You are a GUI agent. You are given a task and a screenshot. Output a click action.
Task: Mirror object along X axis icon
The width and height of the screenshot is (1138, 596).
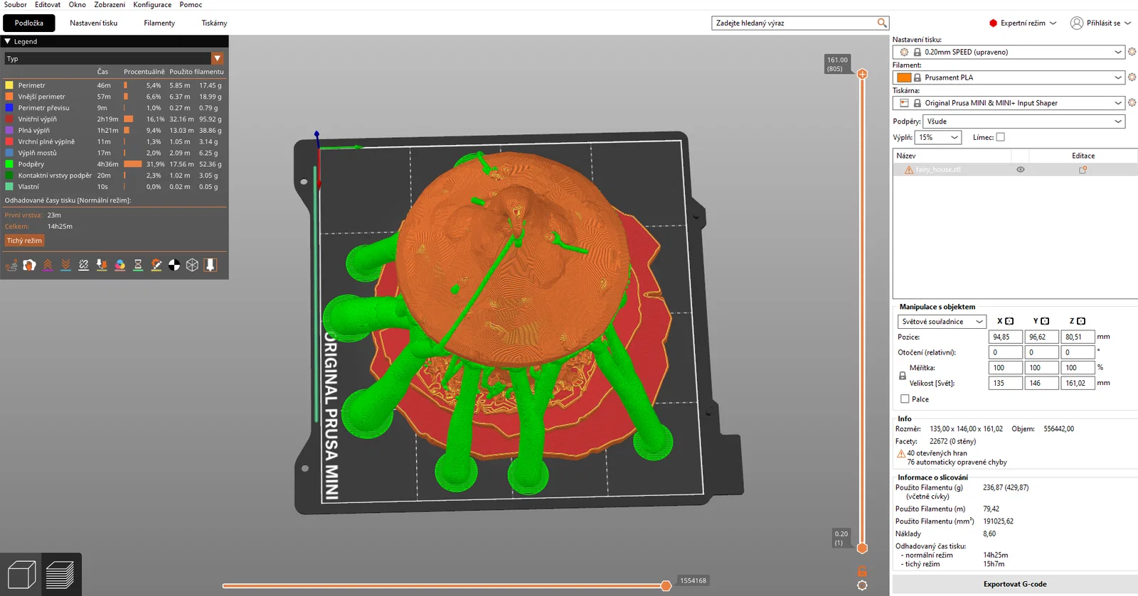[x=1009, y=321]
